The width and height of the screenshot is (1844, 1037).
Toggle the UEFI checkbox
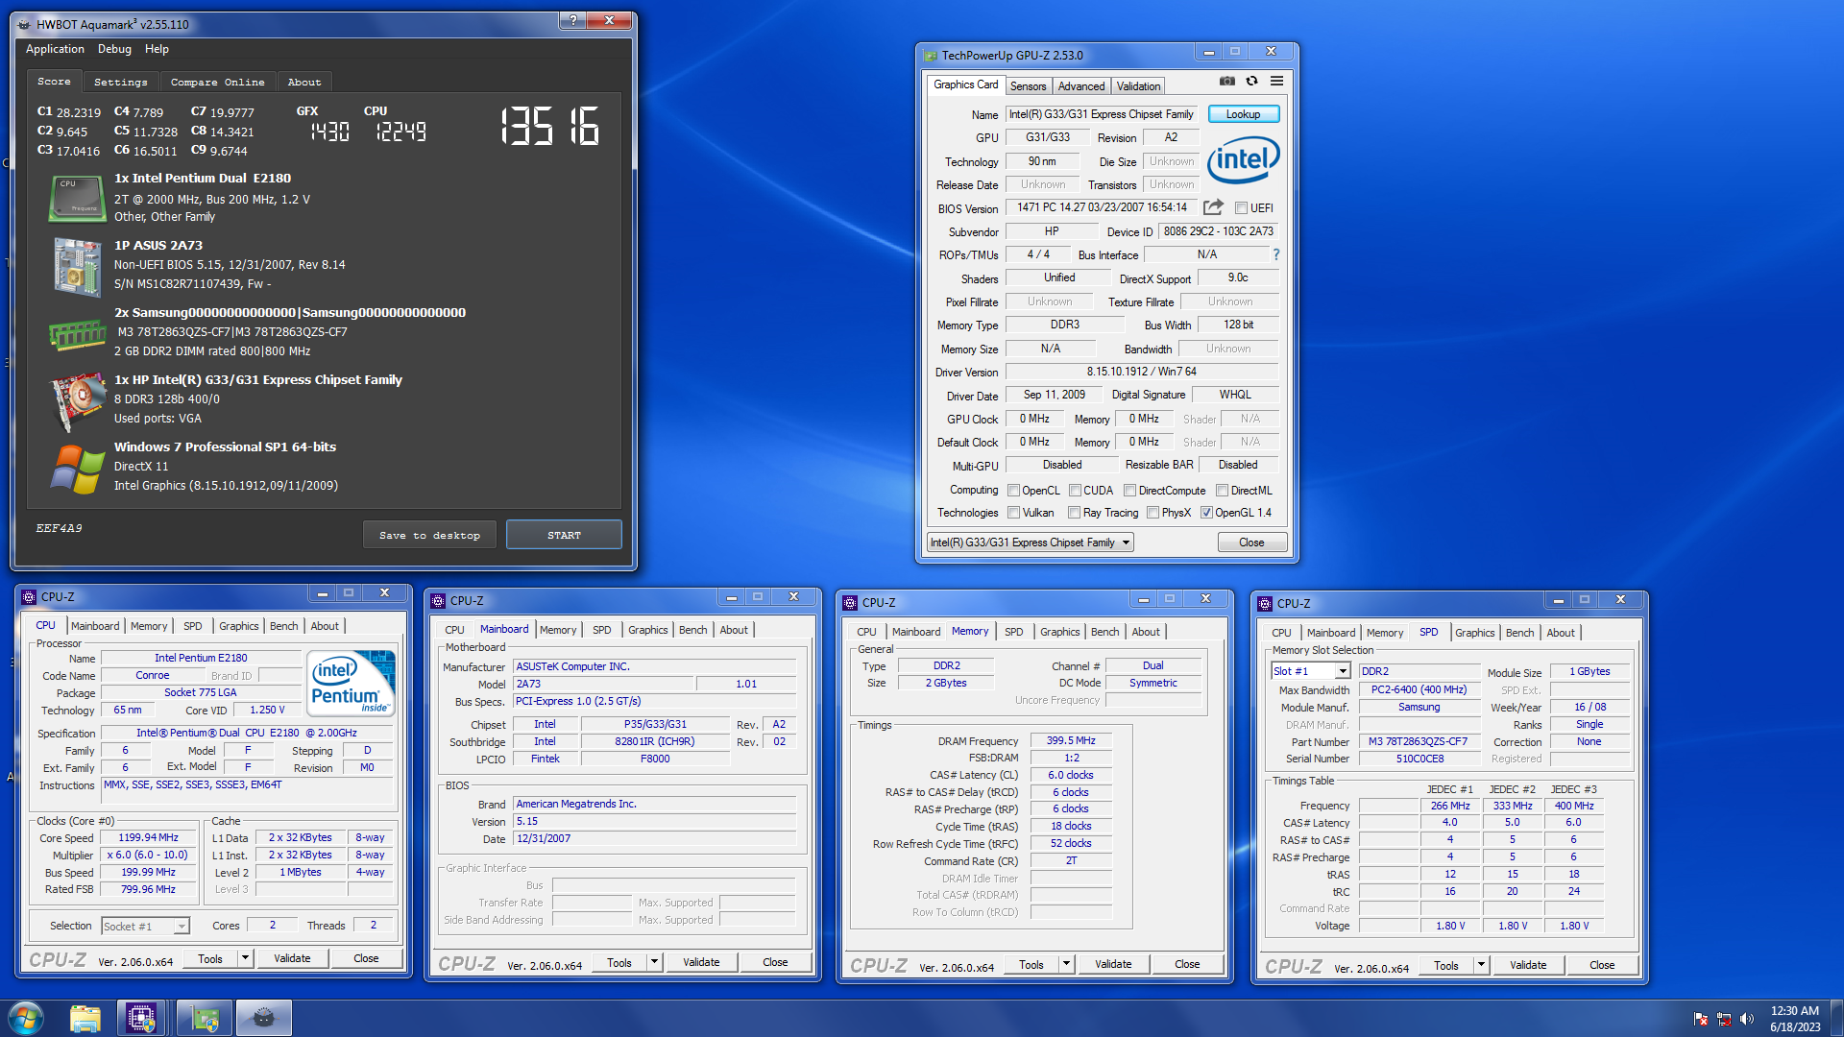[1241, 208]
